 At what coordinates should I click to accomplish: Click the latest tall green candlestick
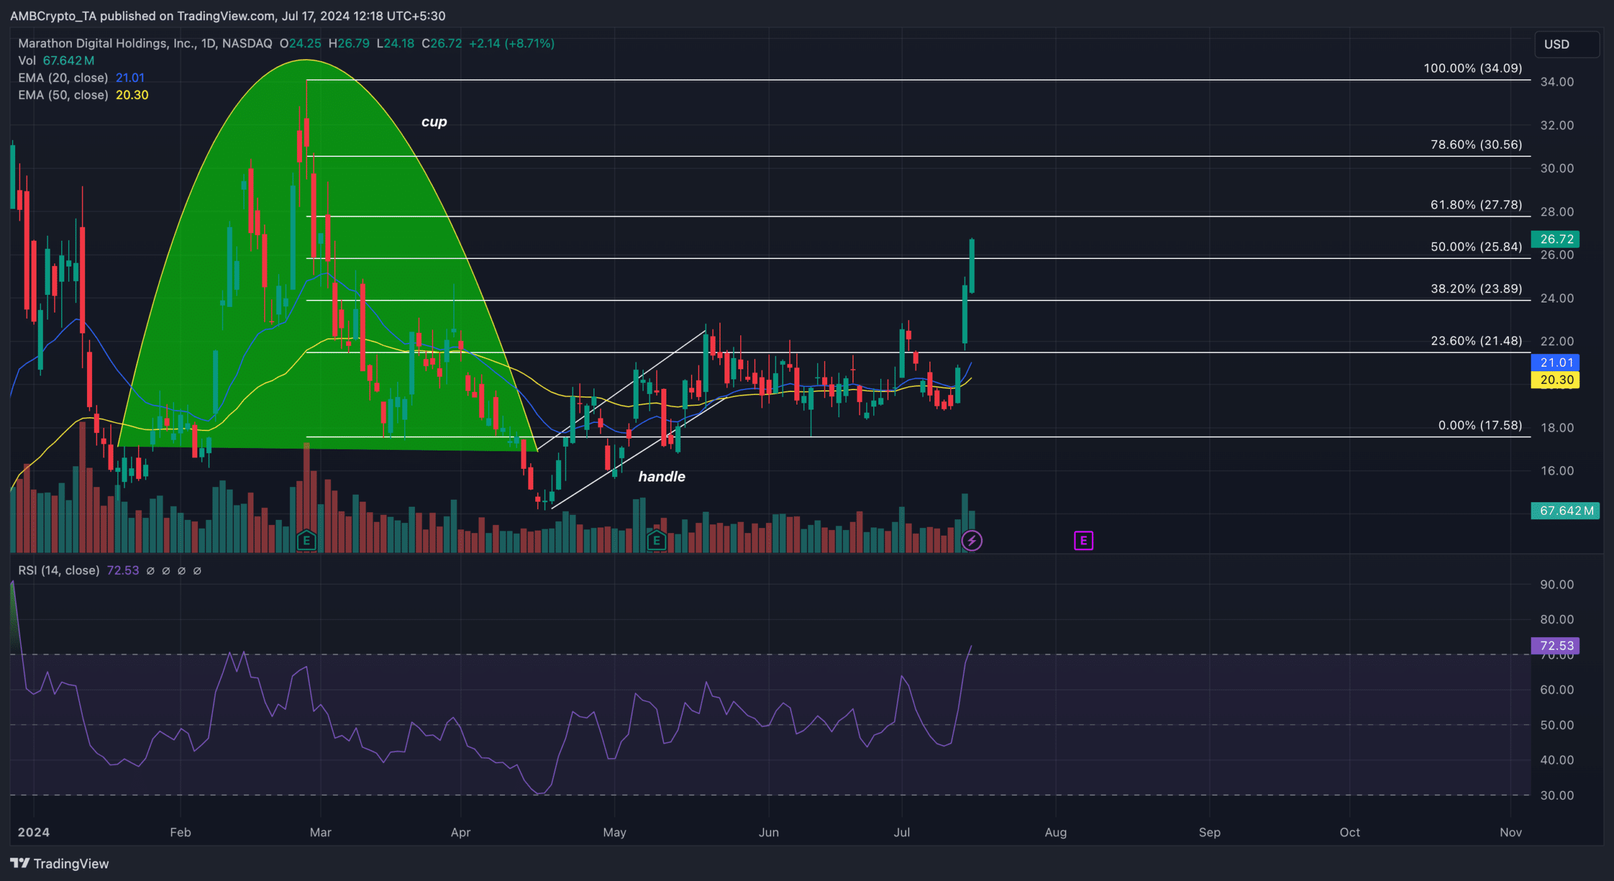[972, 266]
